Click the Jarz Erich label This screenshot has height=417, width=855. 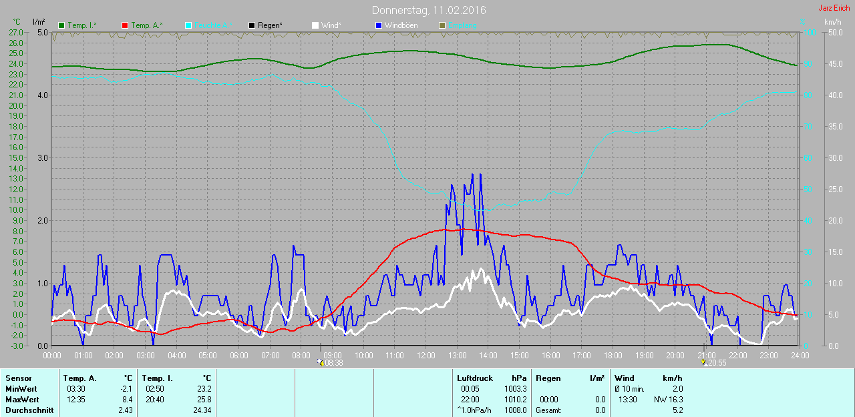[834, 8]
